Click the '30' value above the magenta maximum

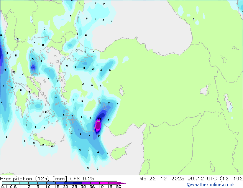point(99,119)
